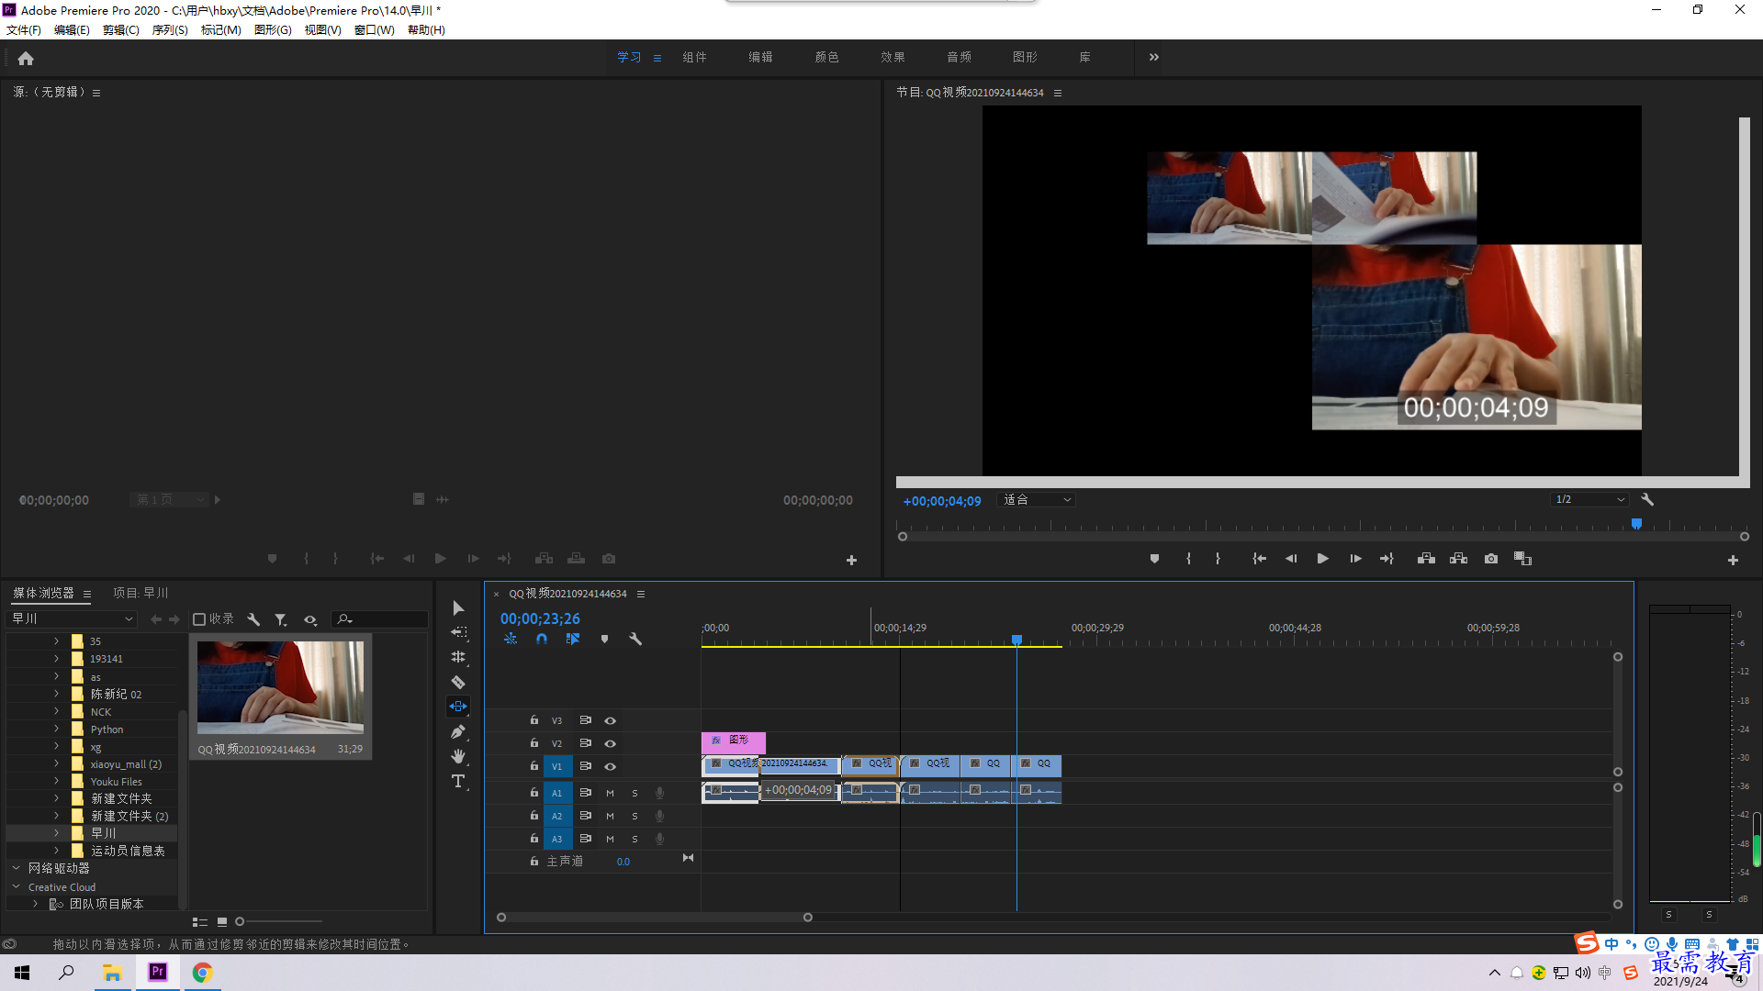The height and width of the screenshot is (991, 1763).
Task: Expand the Youku Files folder
Action: 56,782
